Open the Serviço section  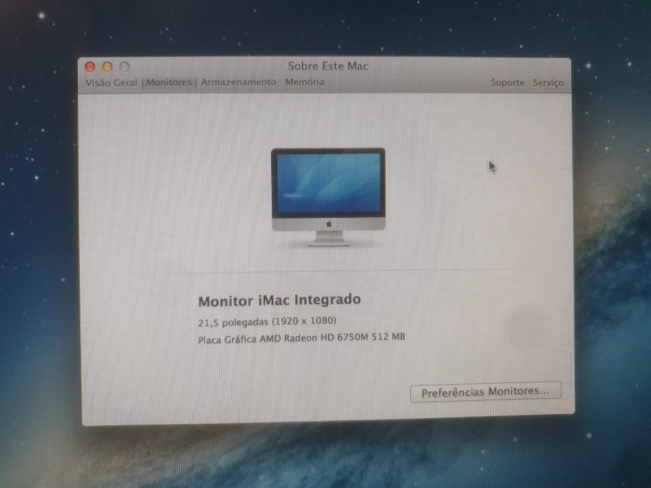point(548,83)
